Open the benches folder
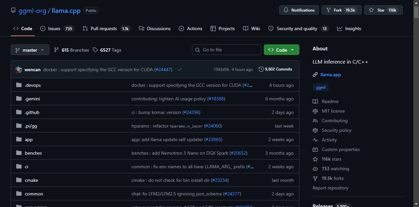This screenshot has height=207, width=419. 33,153
